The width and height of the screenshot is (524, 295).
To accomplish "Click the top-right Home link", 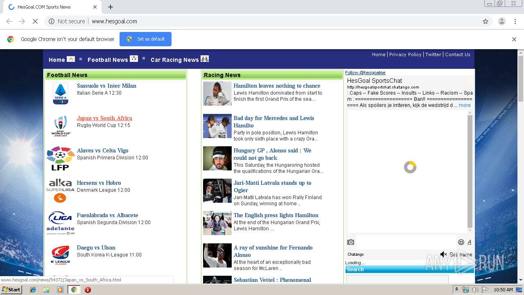I will (379, 54).
